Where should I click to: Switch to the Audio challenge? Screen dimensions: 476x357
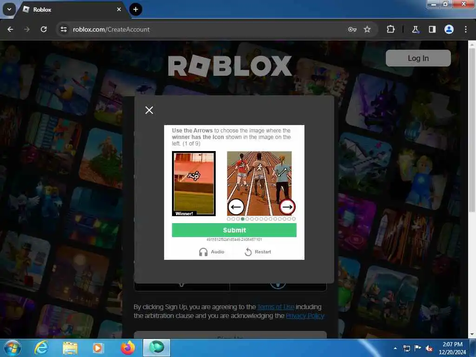(212, 251)
